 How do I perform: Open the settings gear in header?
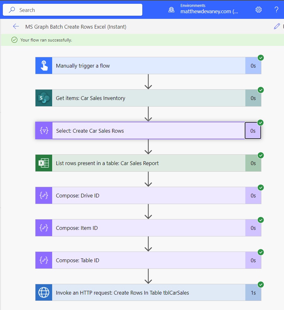(259, 9)
